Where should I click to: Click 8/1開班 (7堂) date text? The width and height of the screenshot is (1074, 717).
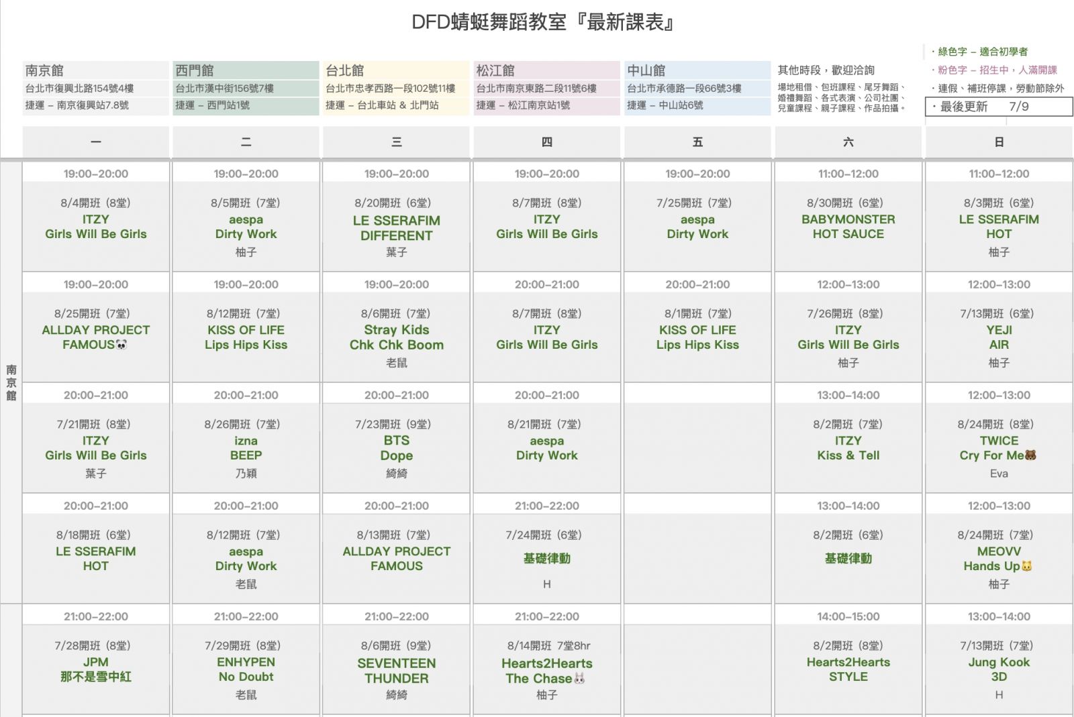[697, 313]
